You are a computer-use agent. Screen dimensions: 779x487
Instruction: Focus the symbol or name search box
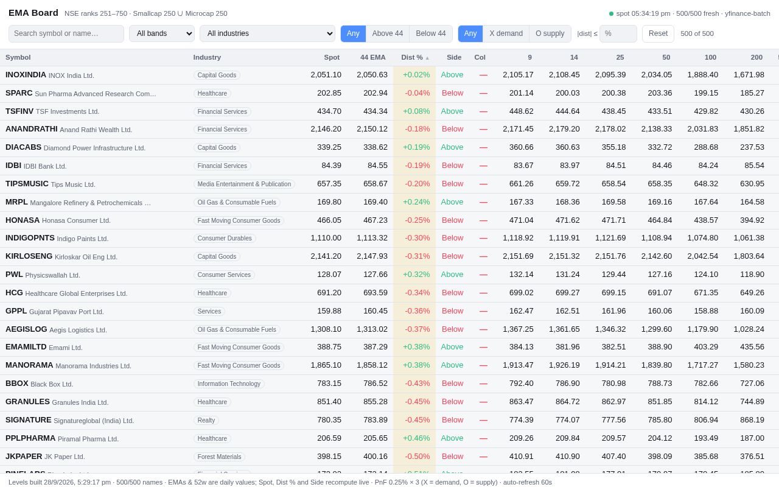point(66,33)
